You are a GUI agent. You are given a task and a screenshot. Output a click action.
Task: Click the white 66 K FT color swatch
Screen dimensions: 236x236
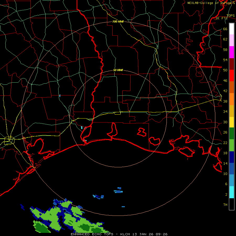[232, 29]
